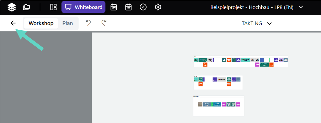
Task: Click the stacked layers logo icon
Action: (12, 7)
